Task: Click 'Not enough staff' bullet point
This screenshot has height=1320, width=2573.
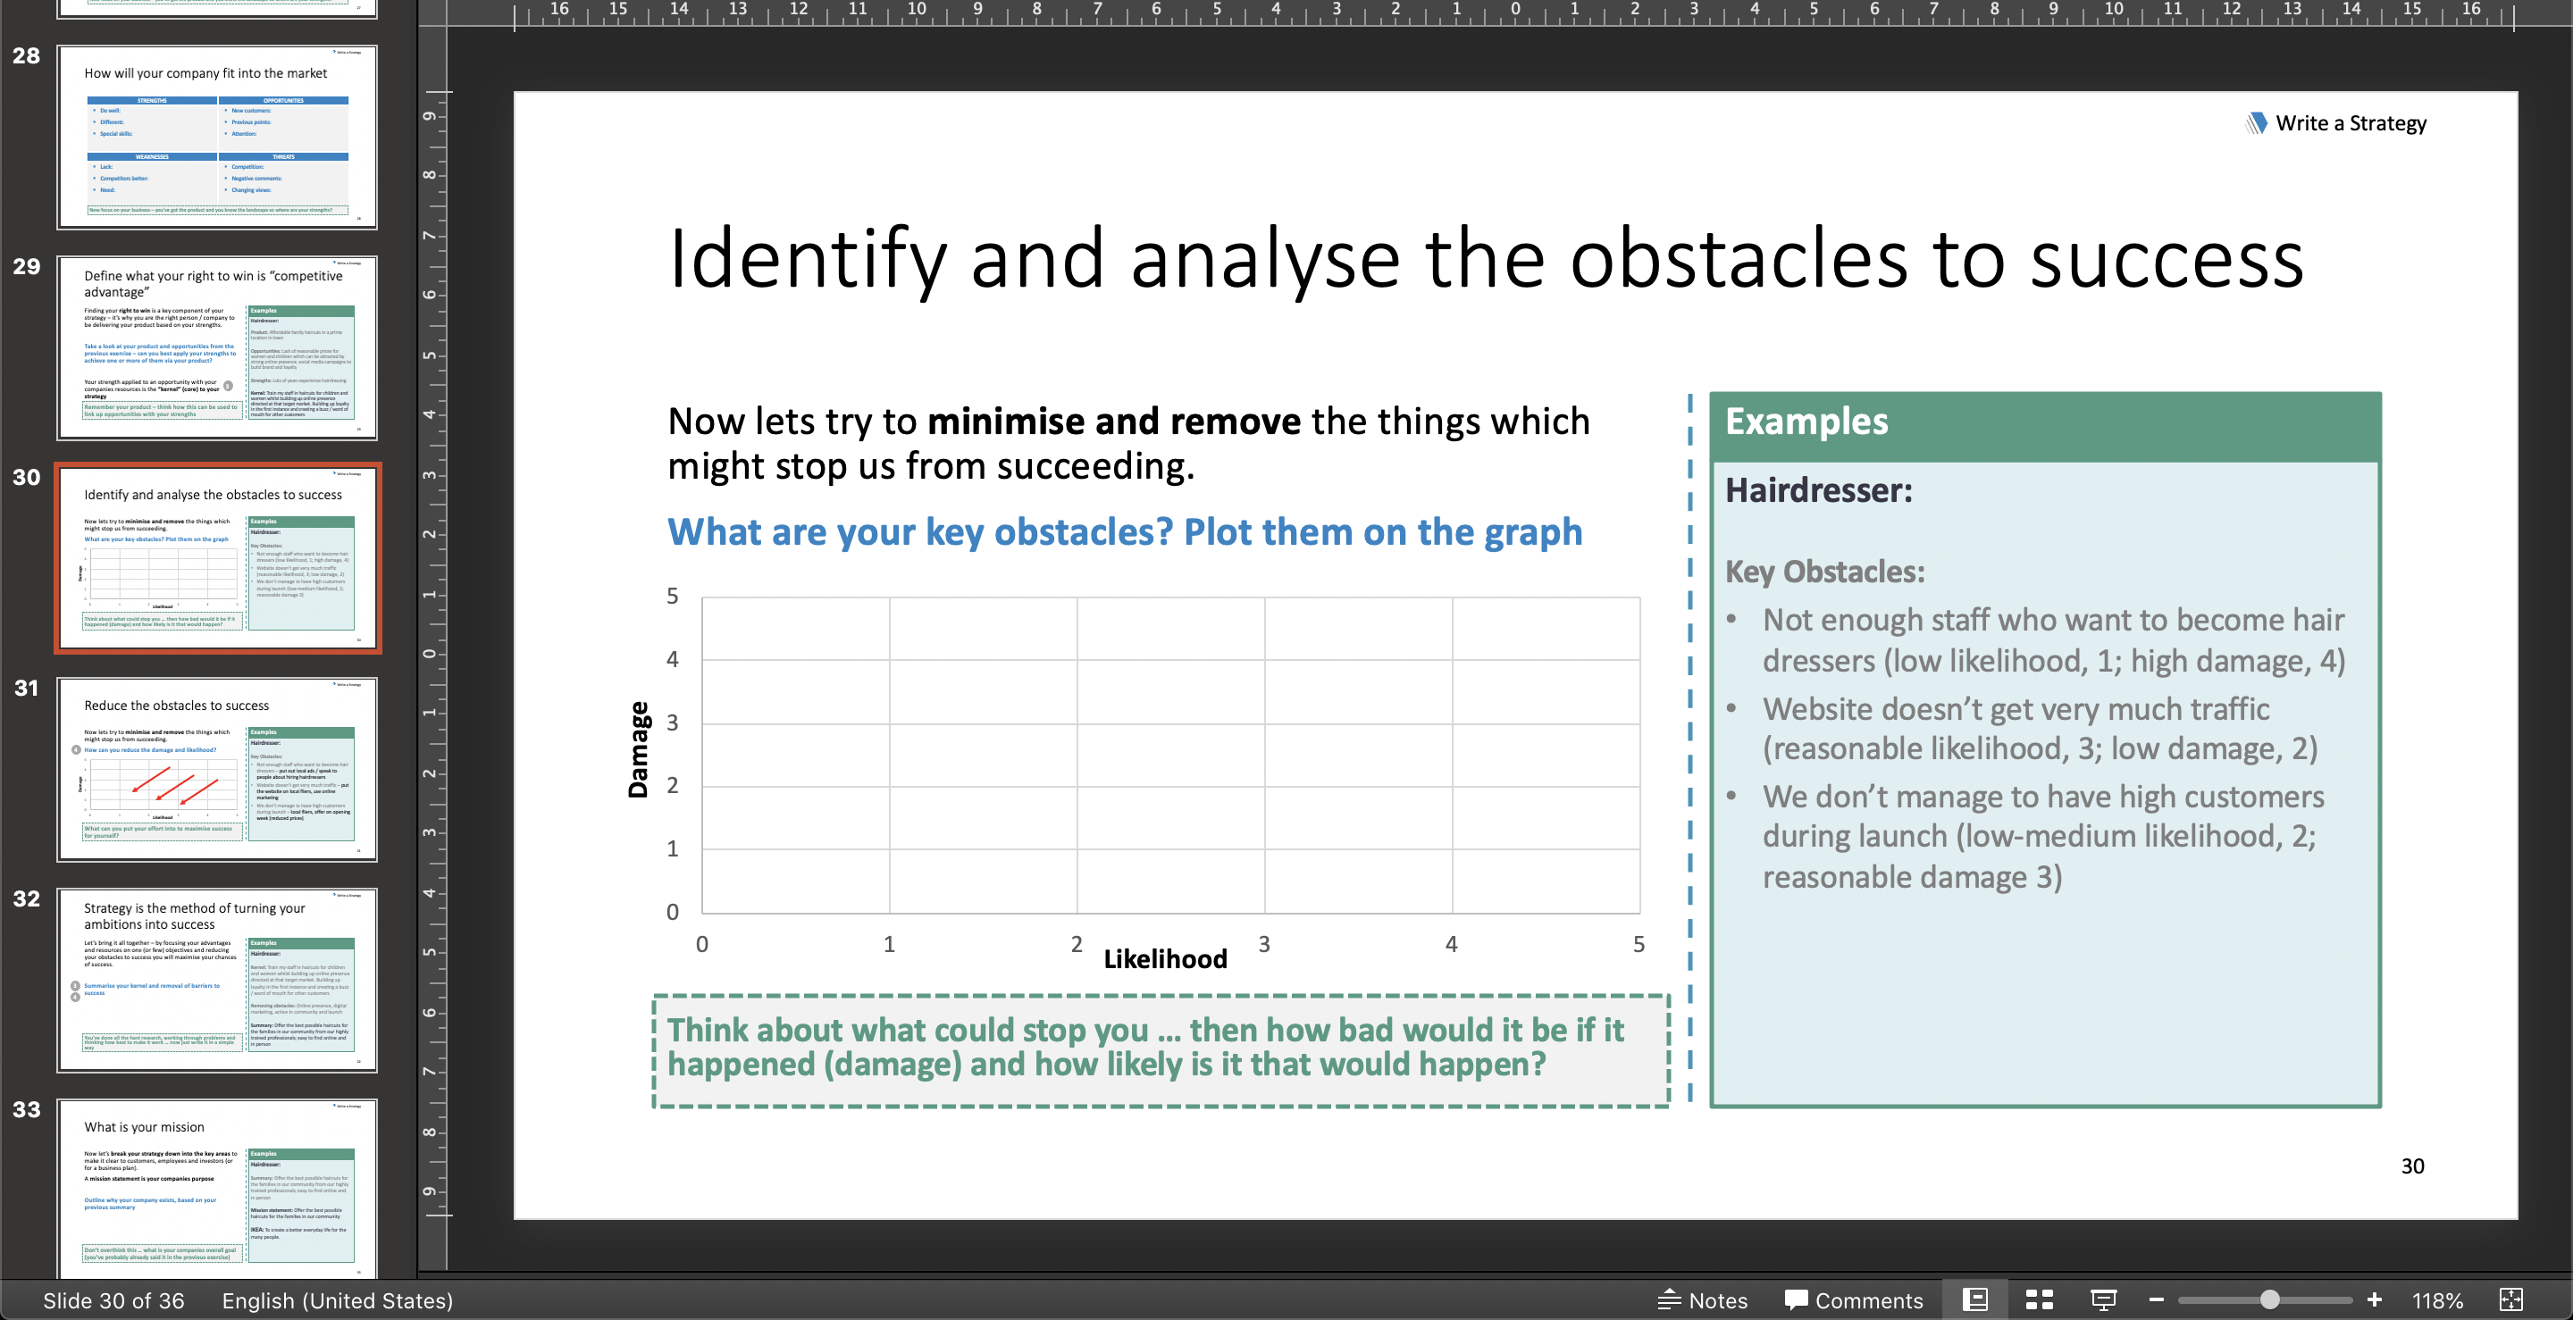Action: [2053, 640]
